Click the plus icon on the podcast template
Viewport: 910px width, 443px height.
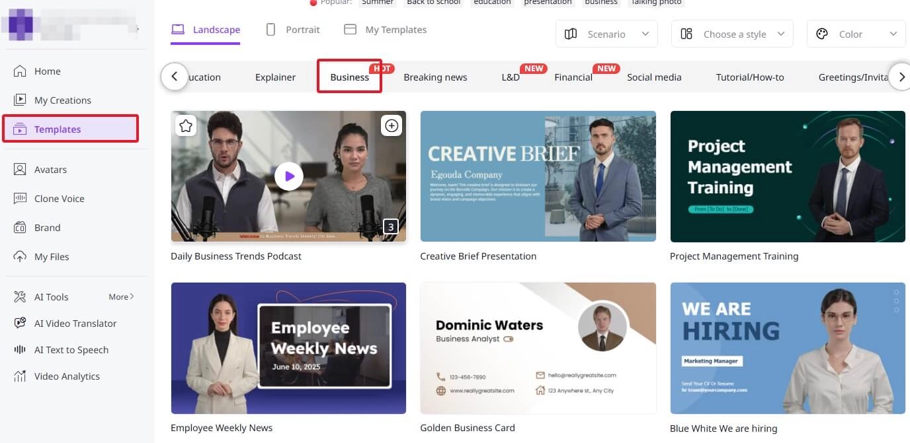pyautogui.click(x=391, y=125)
